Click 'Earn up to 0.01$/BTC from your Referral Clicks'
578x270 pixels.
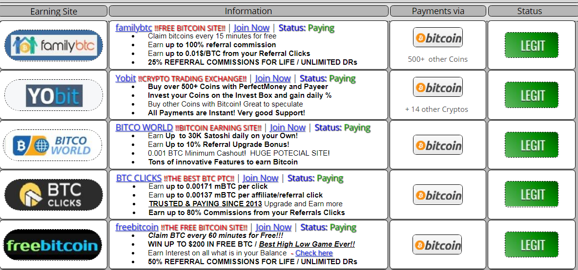(x=229, y=53)
